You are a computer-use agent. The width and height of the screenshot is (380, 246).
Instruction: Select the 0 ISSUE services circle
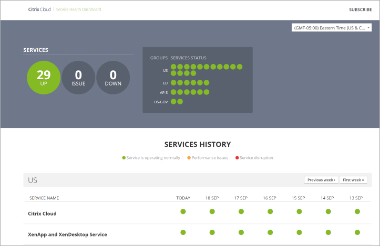pyautogui.click(x=78, y=78)
